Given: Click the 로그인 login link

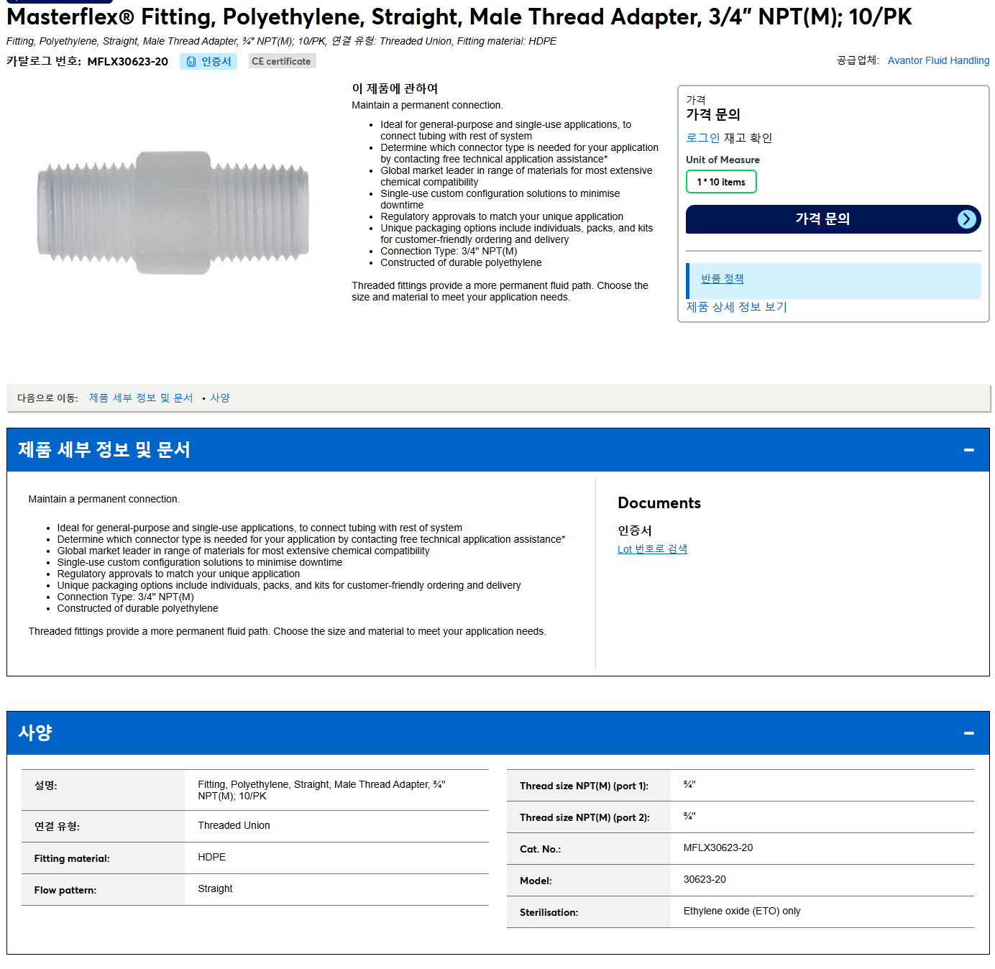Looking at the screenshot, I should (702, 138).
